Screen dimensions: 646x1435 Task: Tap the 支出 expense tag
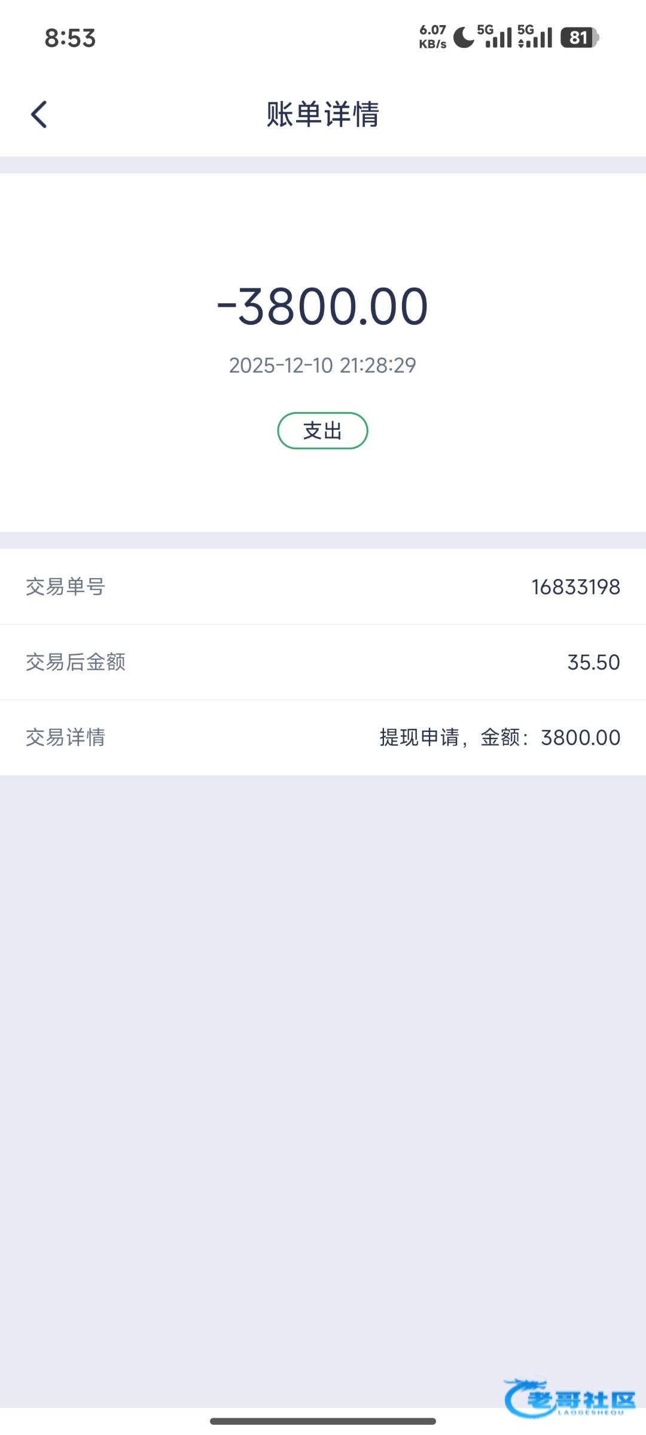pos(322,430)
